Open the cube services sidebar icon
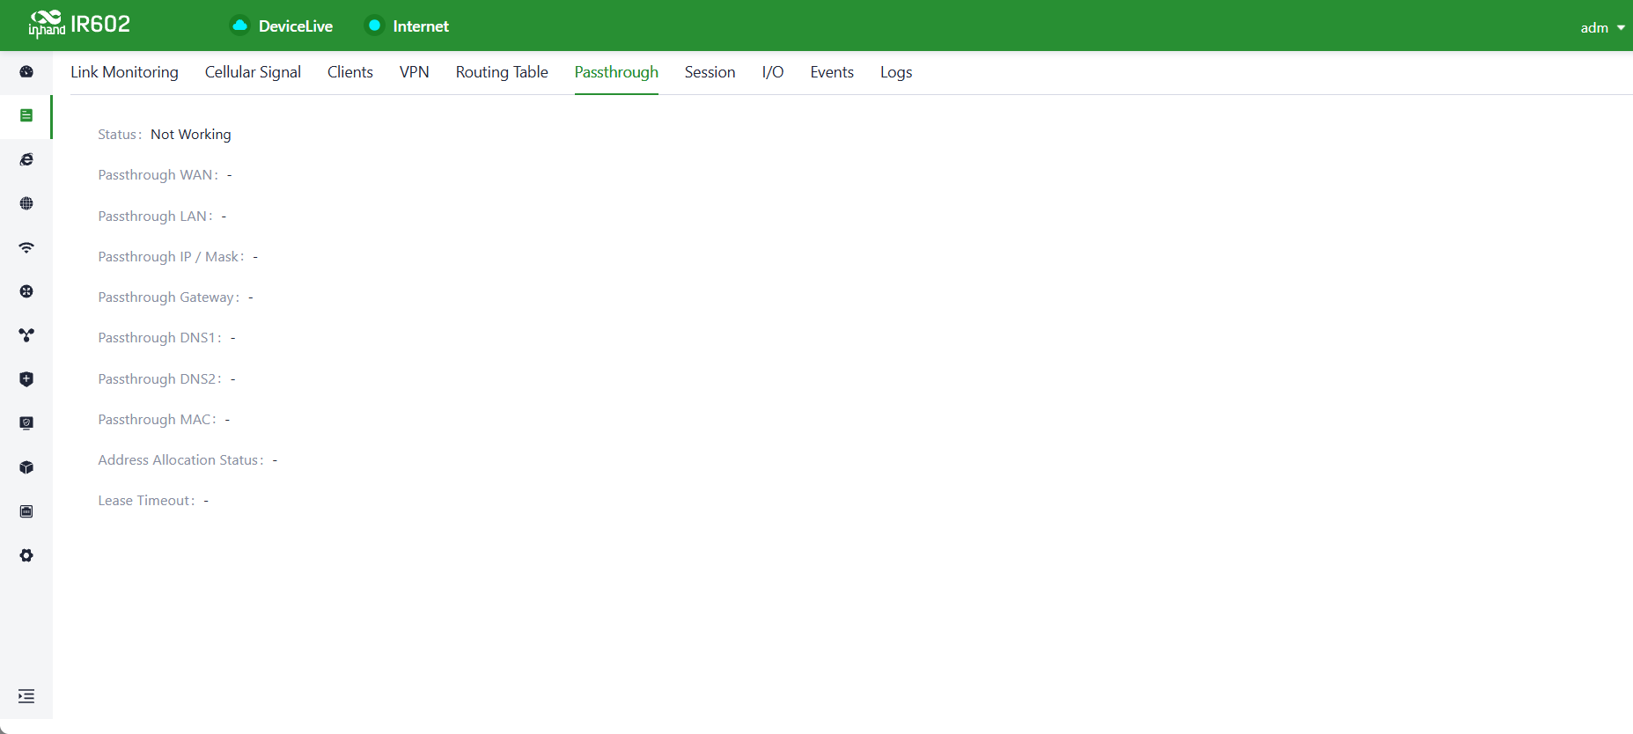1633x734 pixels. click(26, 467)
